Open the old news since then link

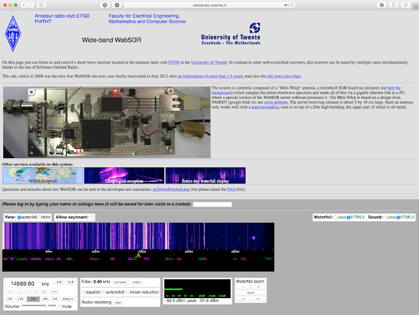(283, 76)
